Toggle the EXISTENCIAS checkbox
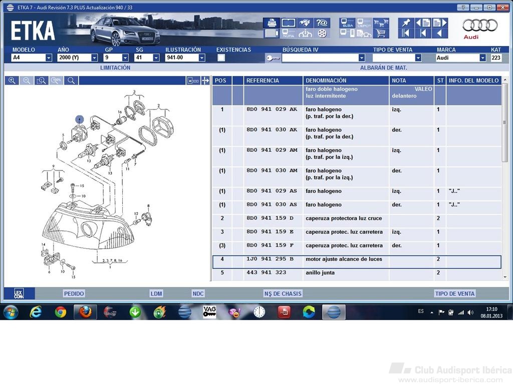Screen dimensions: 513x384 click(221, 58)
